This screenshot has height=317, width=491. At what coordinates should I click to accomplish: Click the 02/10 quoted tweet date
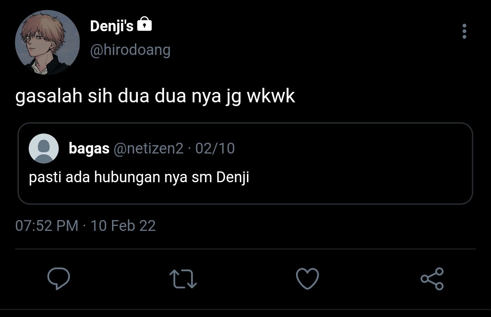click(215, 149)
